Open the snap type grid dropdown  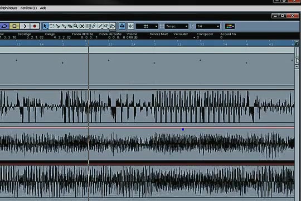[x=147, y=26]
